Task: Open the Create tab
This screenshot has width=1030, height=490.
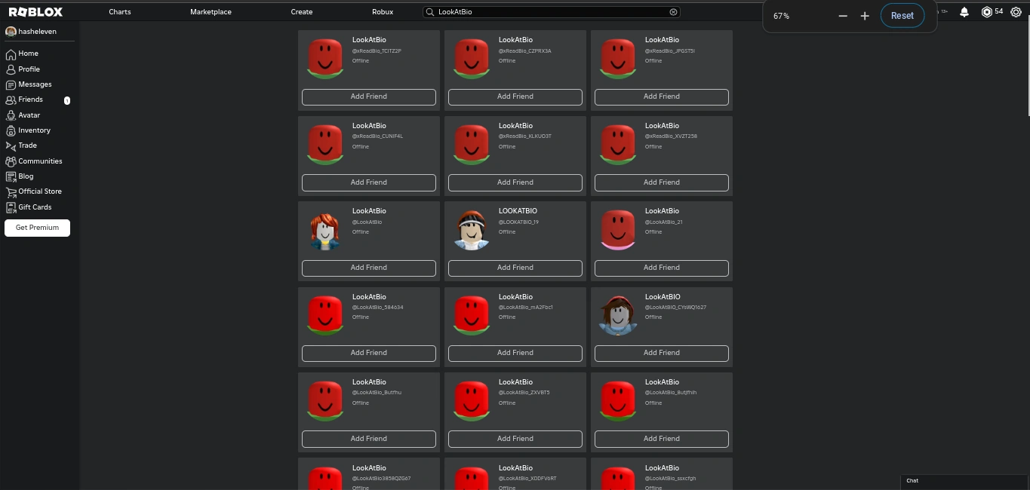Action: click(x=302, y=12)
